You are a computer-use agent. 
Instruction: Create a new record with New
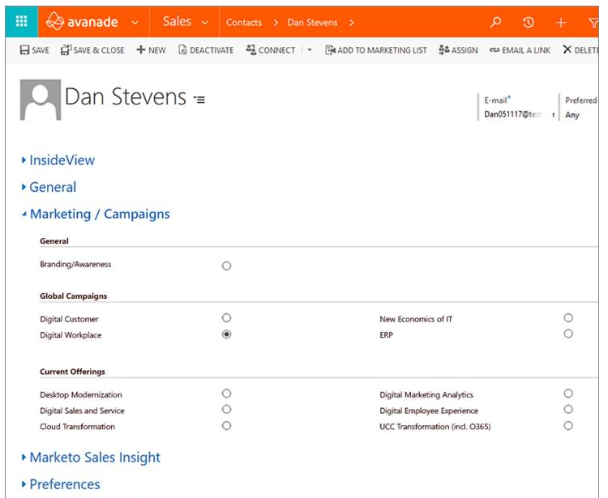[x=152, y=50]
